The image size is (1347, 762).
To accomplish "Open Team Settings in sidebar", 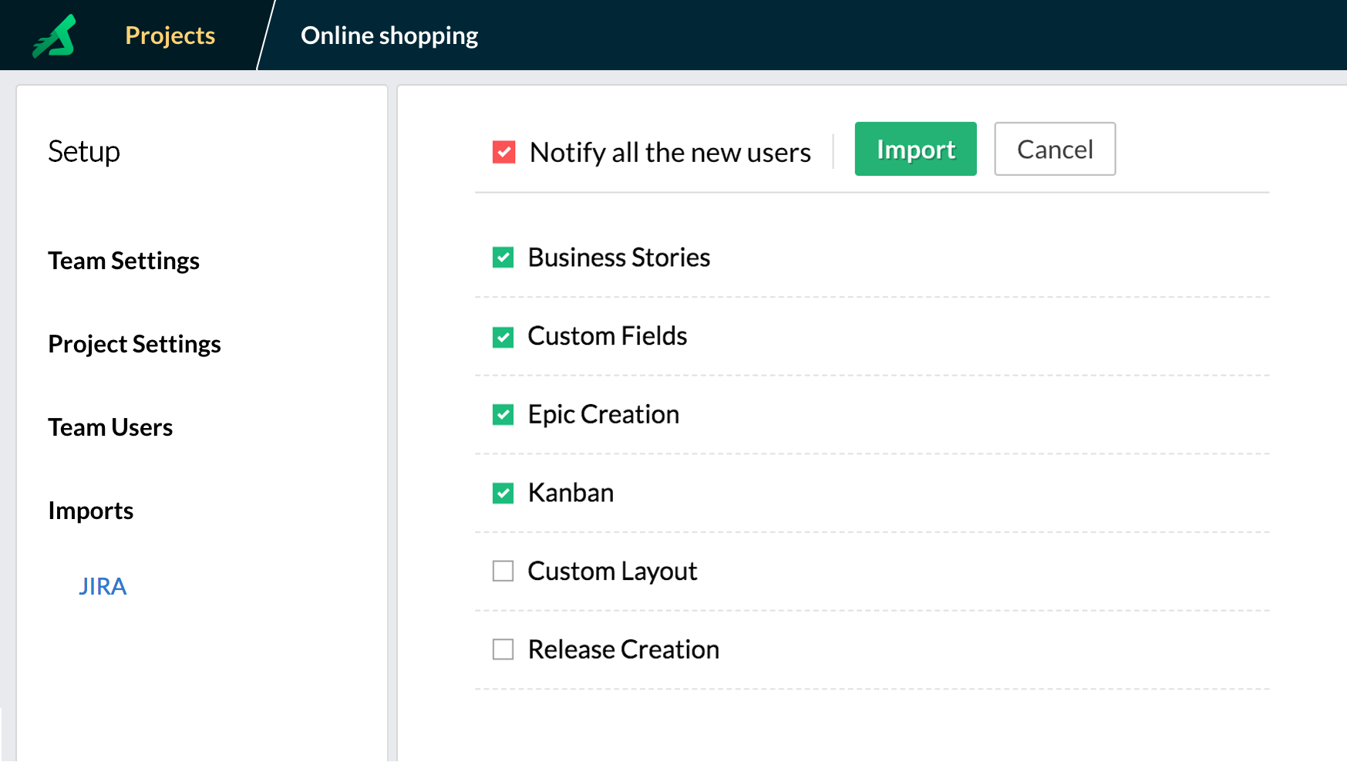I will 123,261.
